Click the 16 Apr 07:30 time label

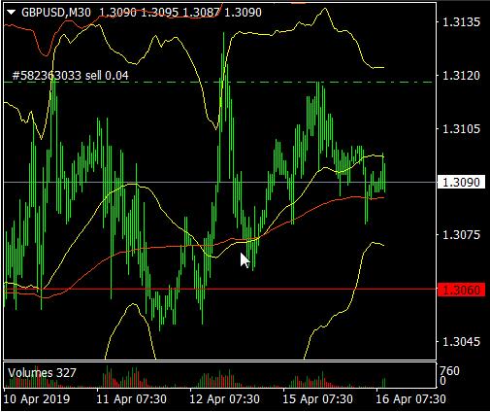(x=411, y=399)
